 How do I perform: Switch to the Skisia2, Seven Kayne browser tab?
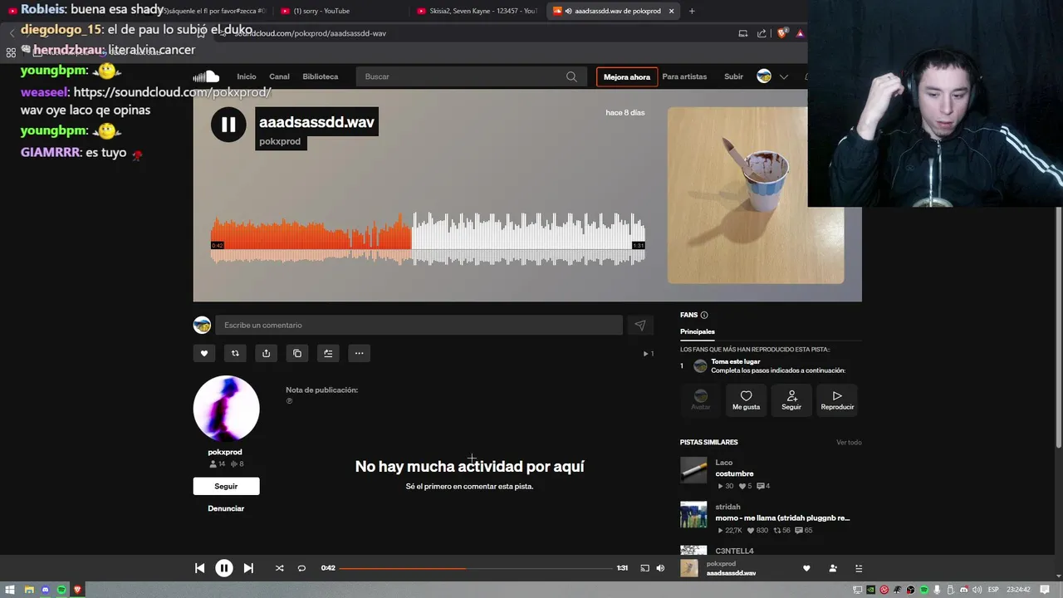(477, 11)
